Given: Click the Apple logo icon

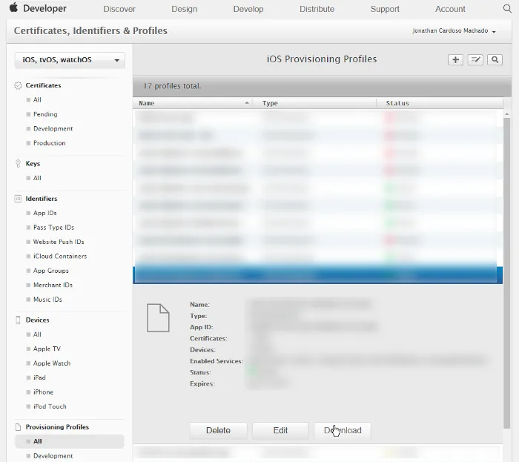Looking at the screenshot, I should (13, 7).
